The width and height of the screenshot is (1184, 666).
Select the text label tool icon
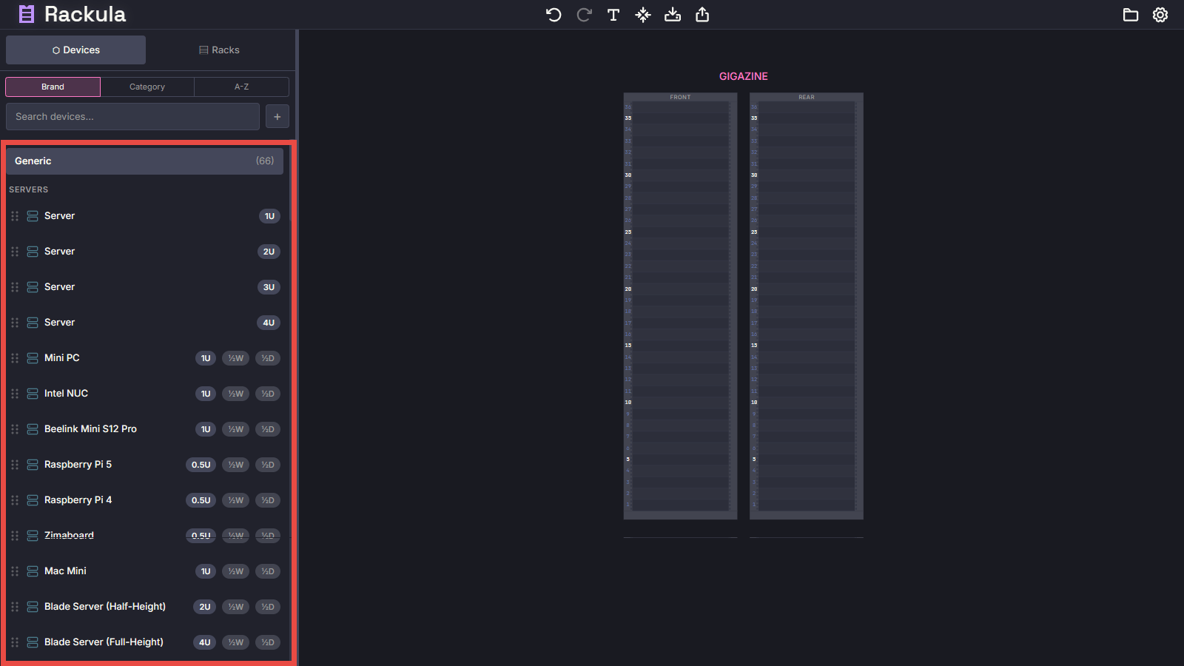coord(613,15)
